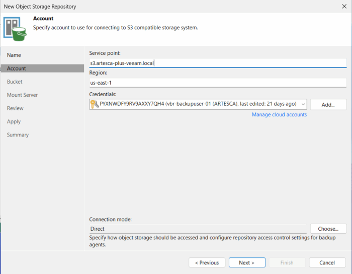This screenshot has height=274, width=352.
Task: Click the Next > button
Action: [247, 262]
